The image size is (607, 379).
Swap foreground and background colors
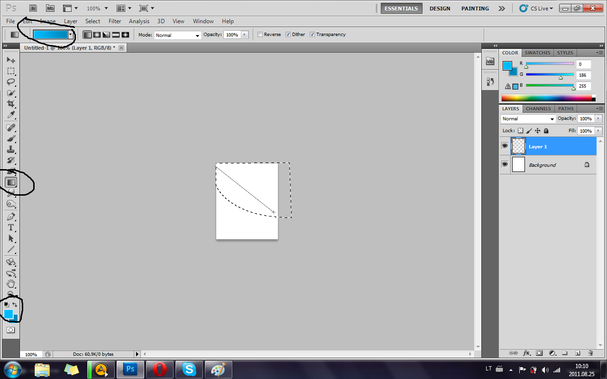pos(15,305)
